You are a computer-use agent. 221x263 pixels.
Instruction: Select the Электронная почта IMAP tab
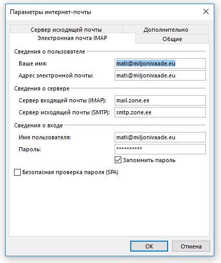point(72,38)
